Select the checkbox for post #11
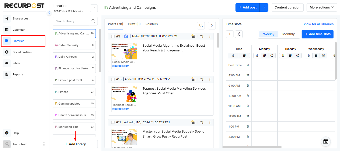The height and width of the screenshot is (151, 340). [x=113, y=122]
